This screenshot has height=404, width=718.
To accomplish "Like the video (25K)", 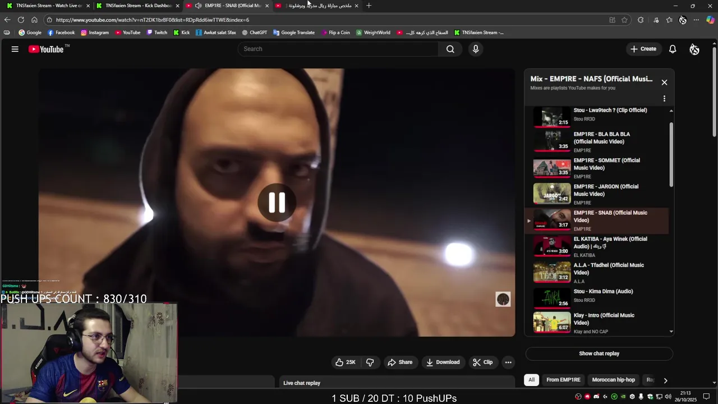I will [346, 362].
